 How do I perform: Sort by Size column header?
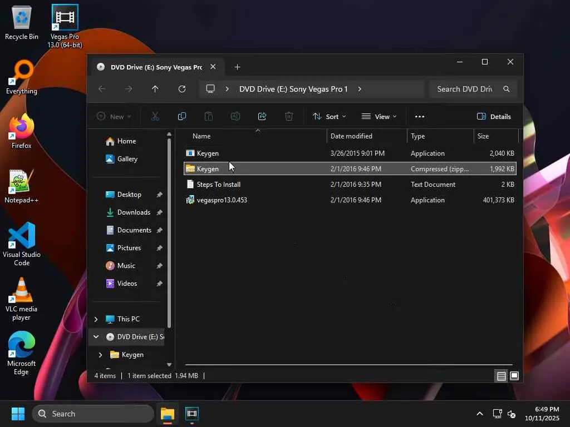[x=496, y=136]
